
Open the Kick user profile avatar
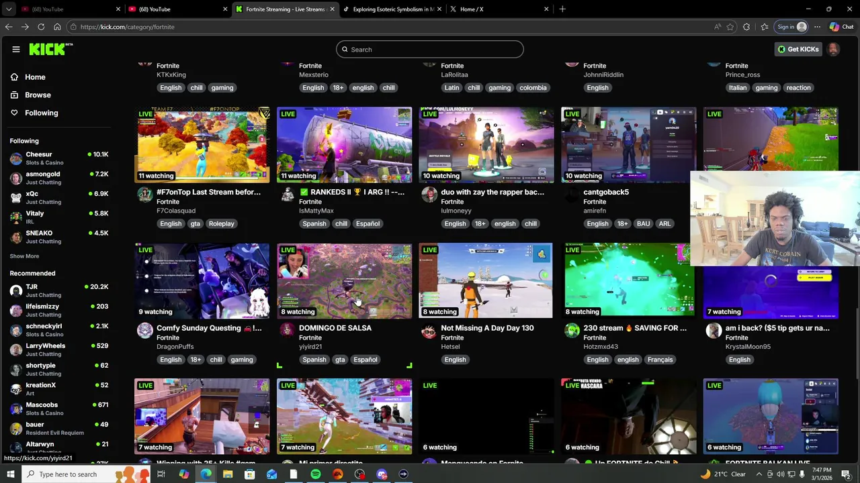click(x=833, y=49)
